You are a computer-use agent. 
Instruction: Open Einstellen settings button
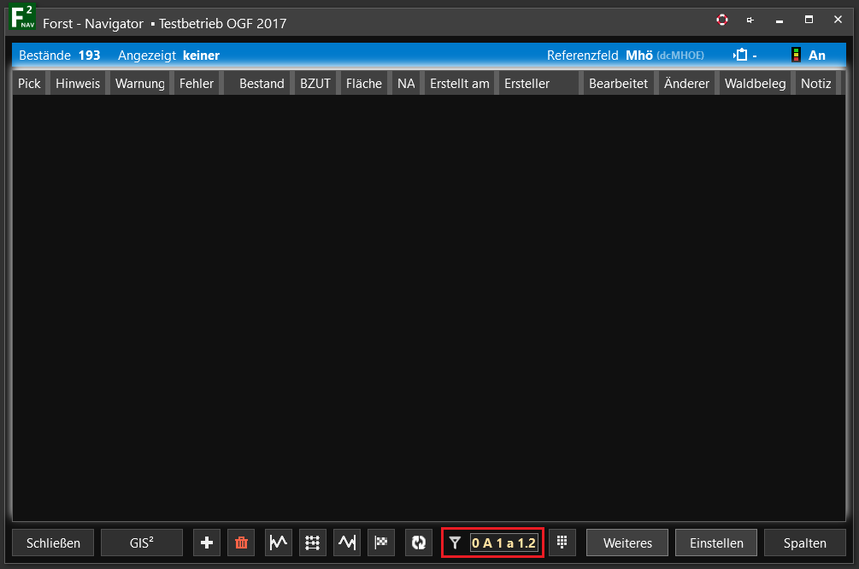(716, 543)
